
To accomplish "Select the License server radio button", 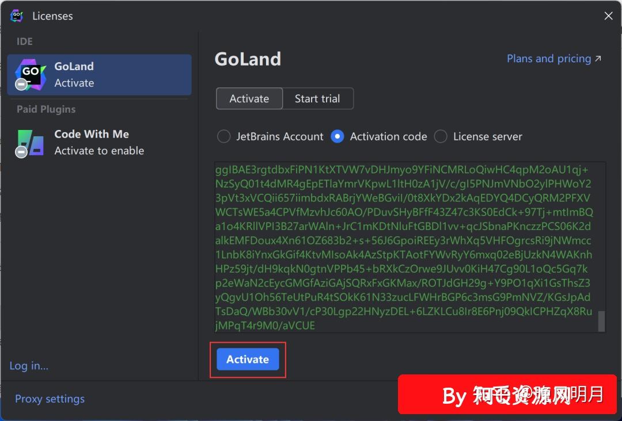I will [441, 136].
